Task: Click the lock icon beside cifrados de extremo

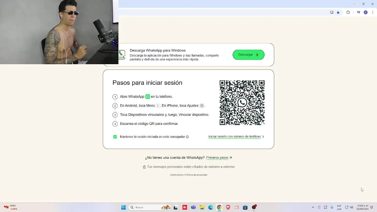Action: 144,167
